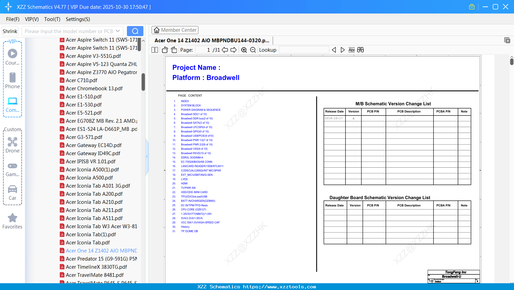The height and width of the screenshot is (290, 514).
Task: Click the binoculars search icon
Action: coord(360,50)
